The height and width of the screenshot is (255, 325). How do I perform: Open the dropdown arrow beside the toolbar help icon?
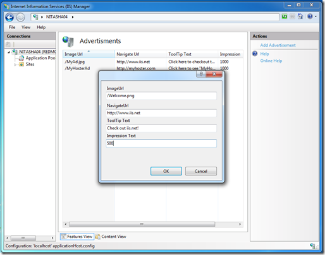point(316,16)
